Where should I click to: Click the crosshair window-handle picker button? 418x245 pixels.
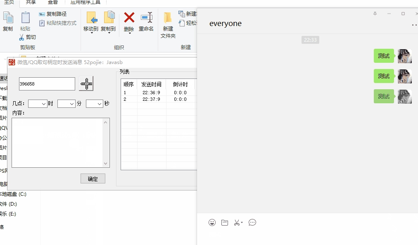[86, 83]
